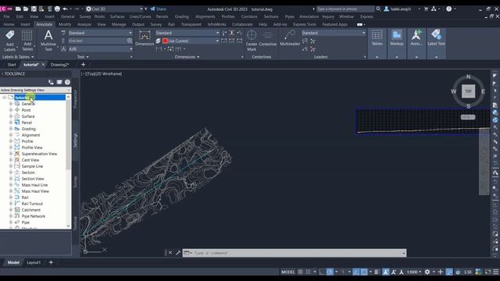500x281 pixels.
Task: Click the workspace switching gear icon
Action: point(427,272)
